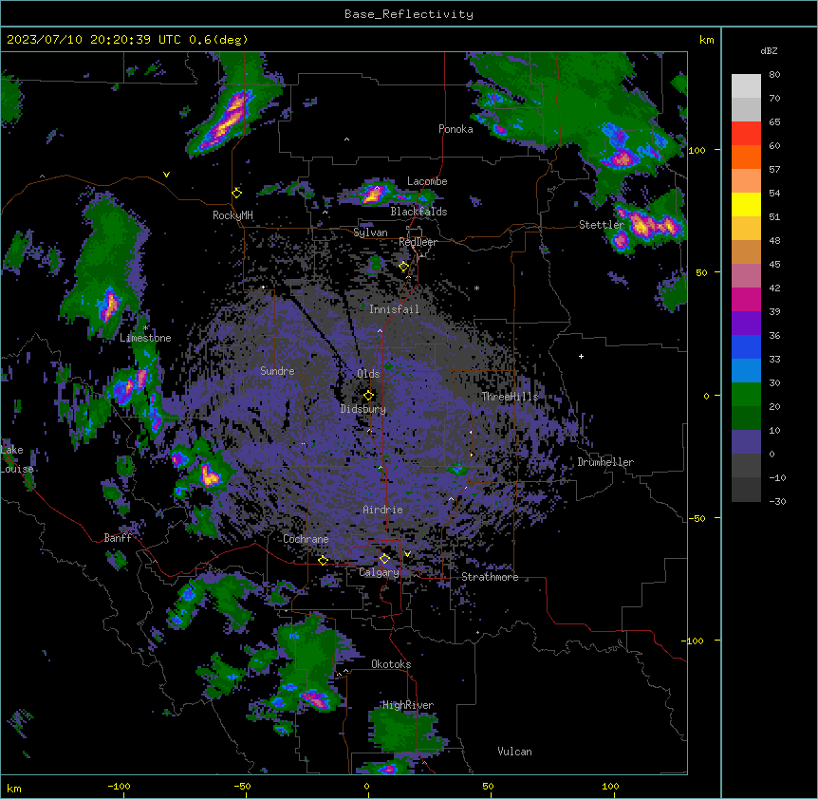Click the Vulcan label
Image resolution: width=818 pixels, height=799 pixels.
515,752
